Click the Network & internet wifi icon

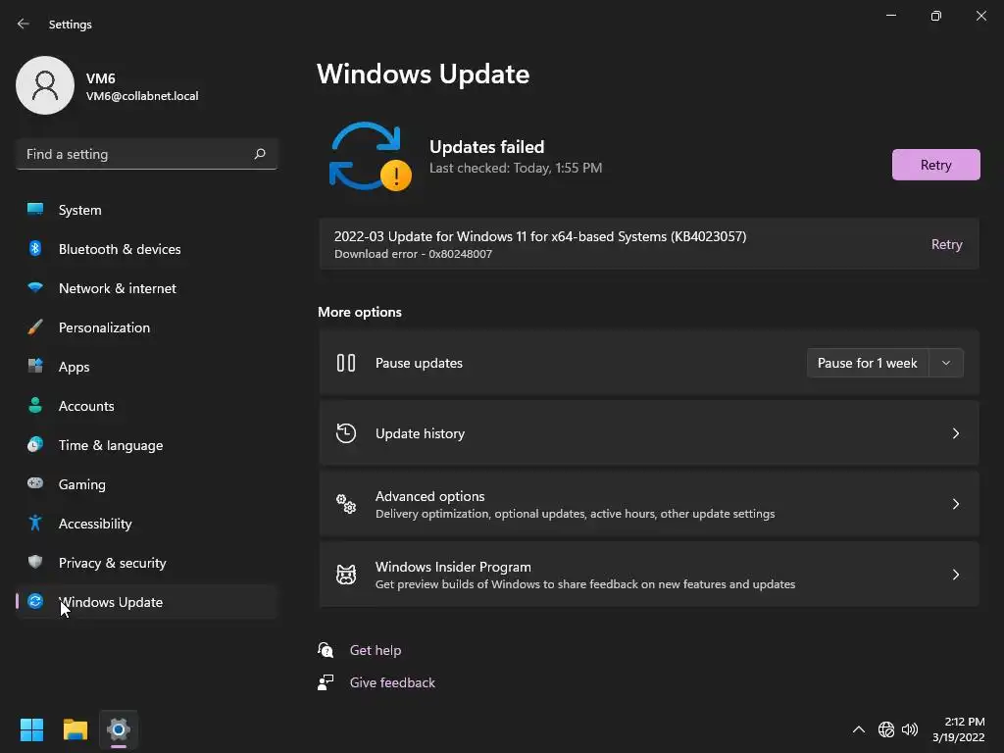tap(35, 288)
